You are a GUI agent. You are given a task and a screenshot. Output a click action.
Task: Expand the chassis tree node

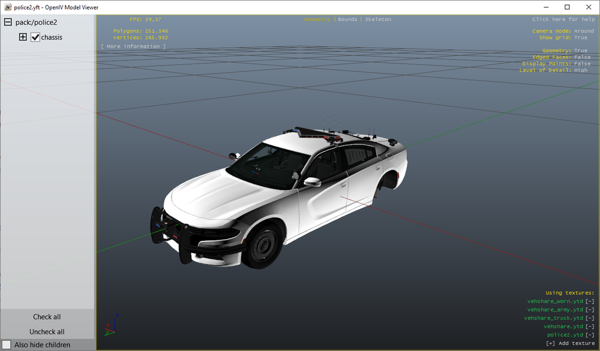point(23,37)
